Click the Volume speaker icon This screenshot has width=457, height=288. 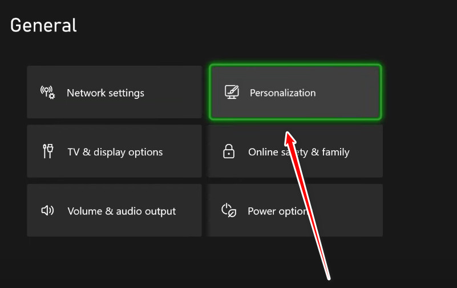coord(47,210)
